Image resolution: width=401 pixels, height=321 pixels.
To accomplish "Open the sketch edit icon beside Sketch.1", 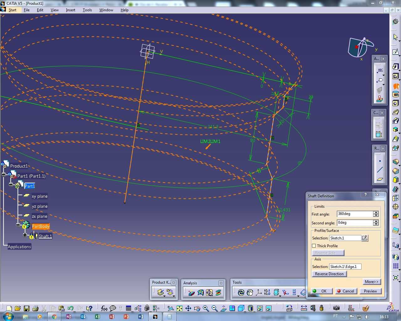I will [x=365, y=238].
